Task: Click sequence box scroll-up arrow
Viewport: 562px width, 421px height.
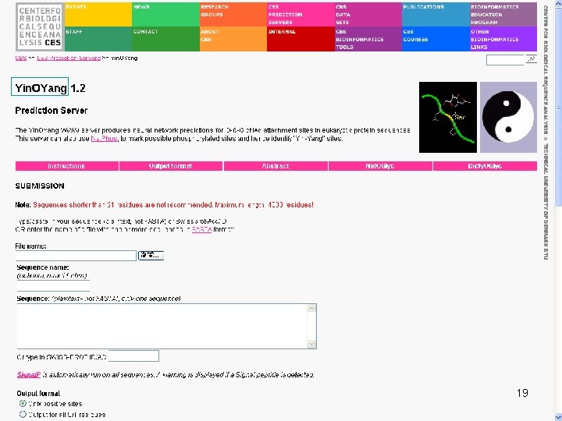Action: coord(311,308)
